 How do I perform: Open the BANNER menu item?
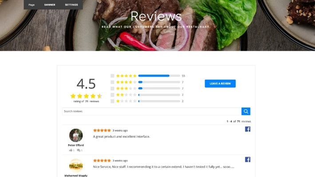pyautogui.click(x=50, y=4)
